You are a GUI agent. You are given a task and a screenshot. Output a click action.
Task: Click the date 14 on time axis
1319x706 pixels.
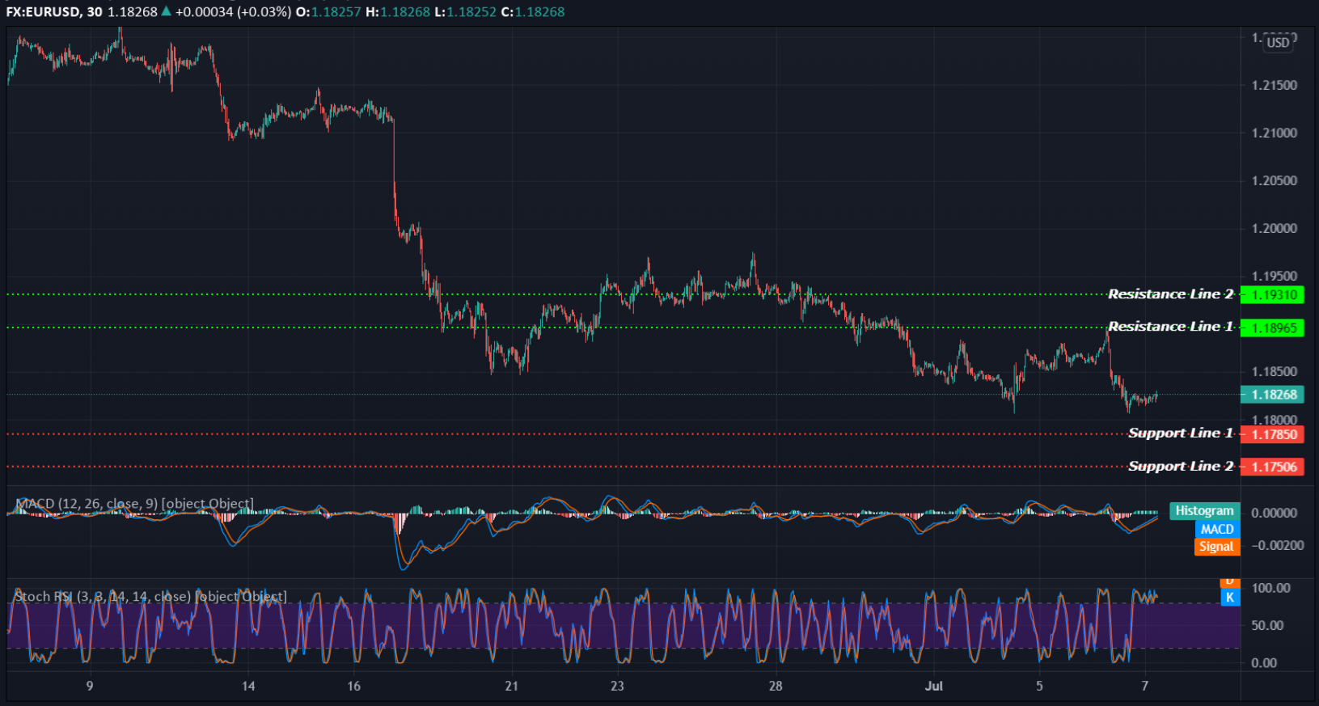point(248,686)
